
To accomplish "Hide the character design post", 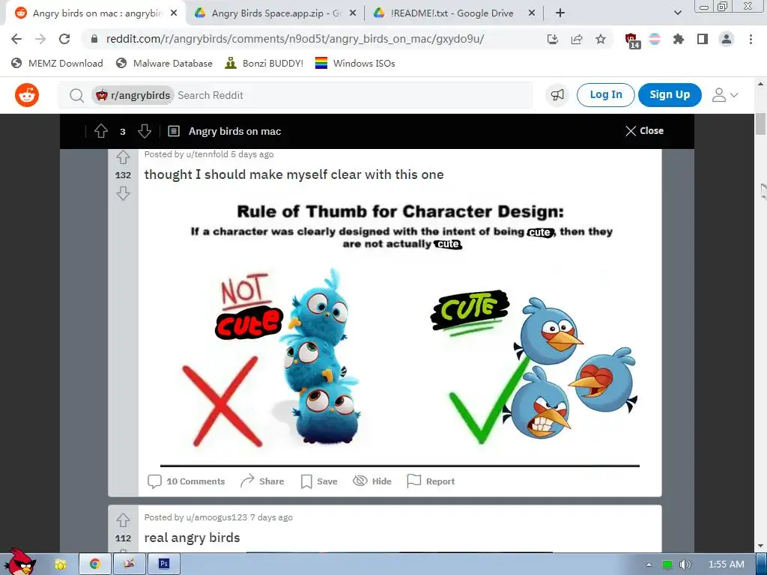I will [372, 481].
